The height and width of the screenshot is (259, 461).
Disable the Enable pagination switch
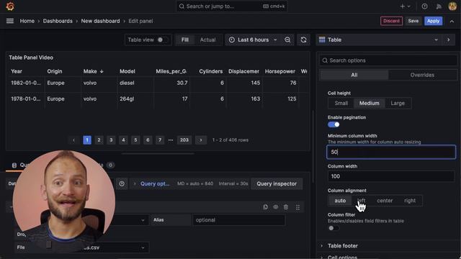334,124
